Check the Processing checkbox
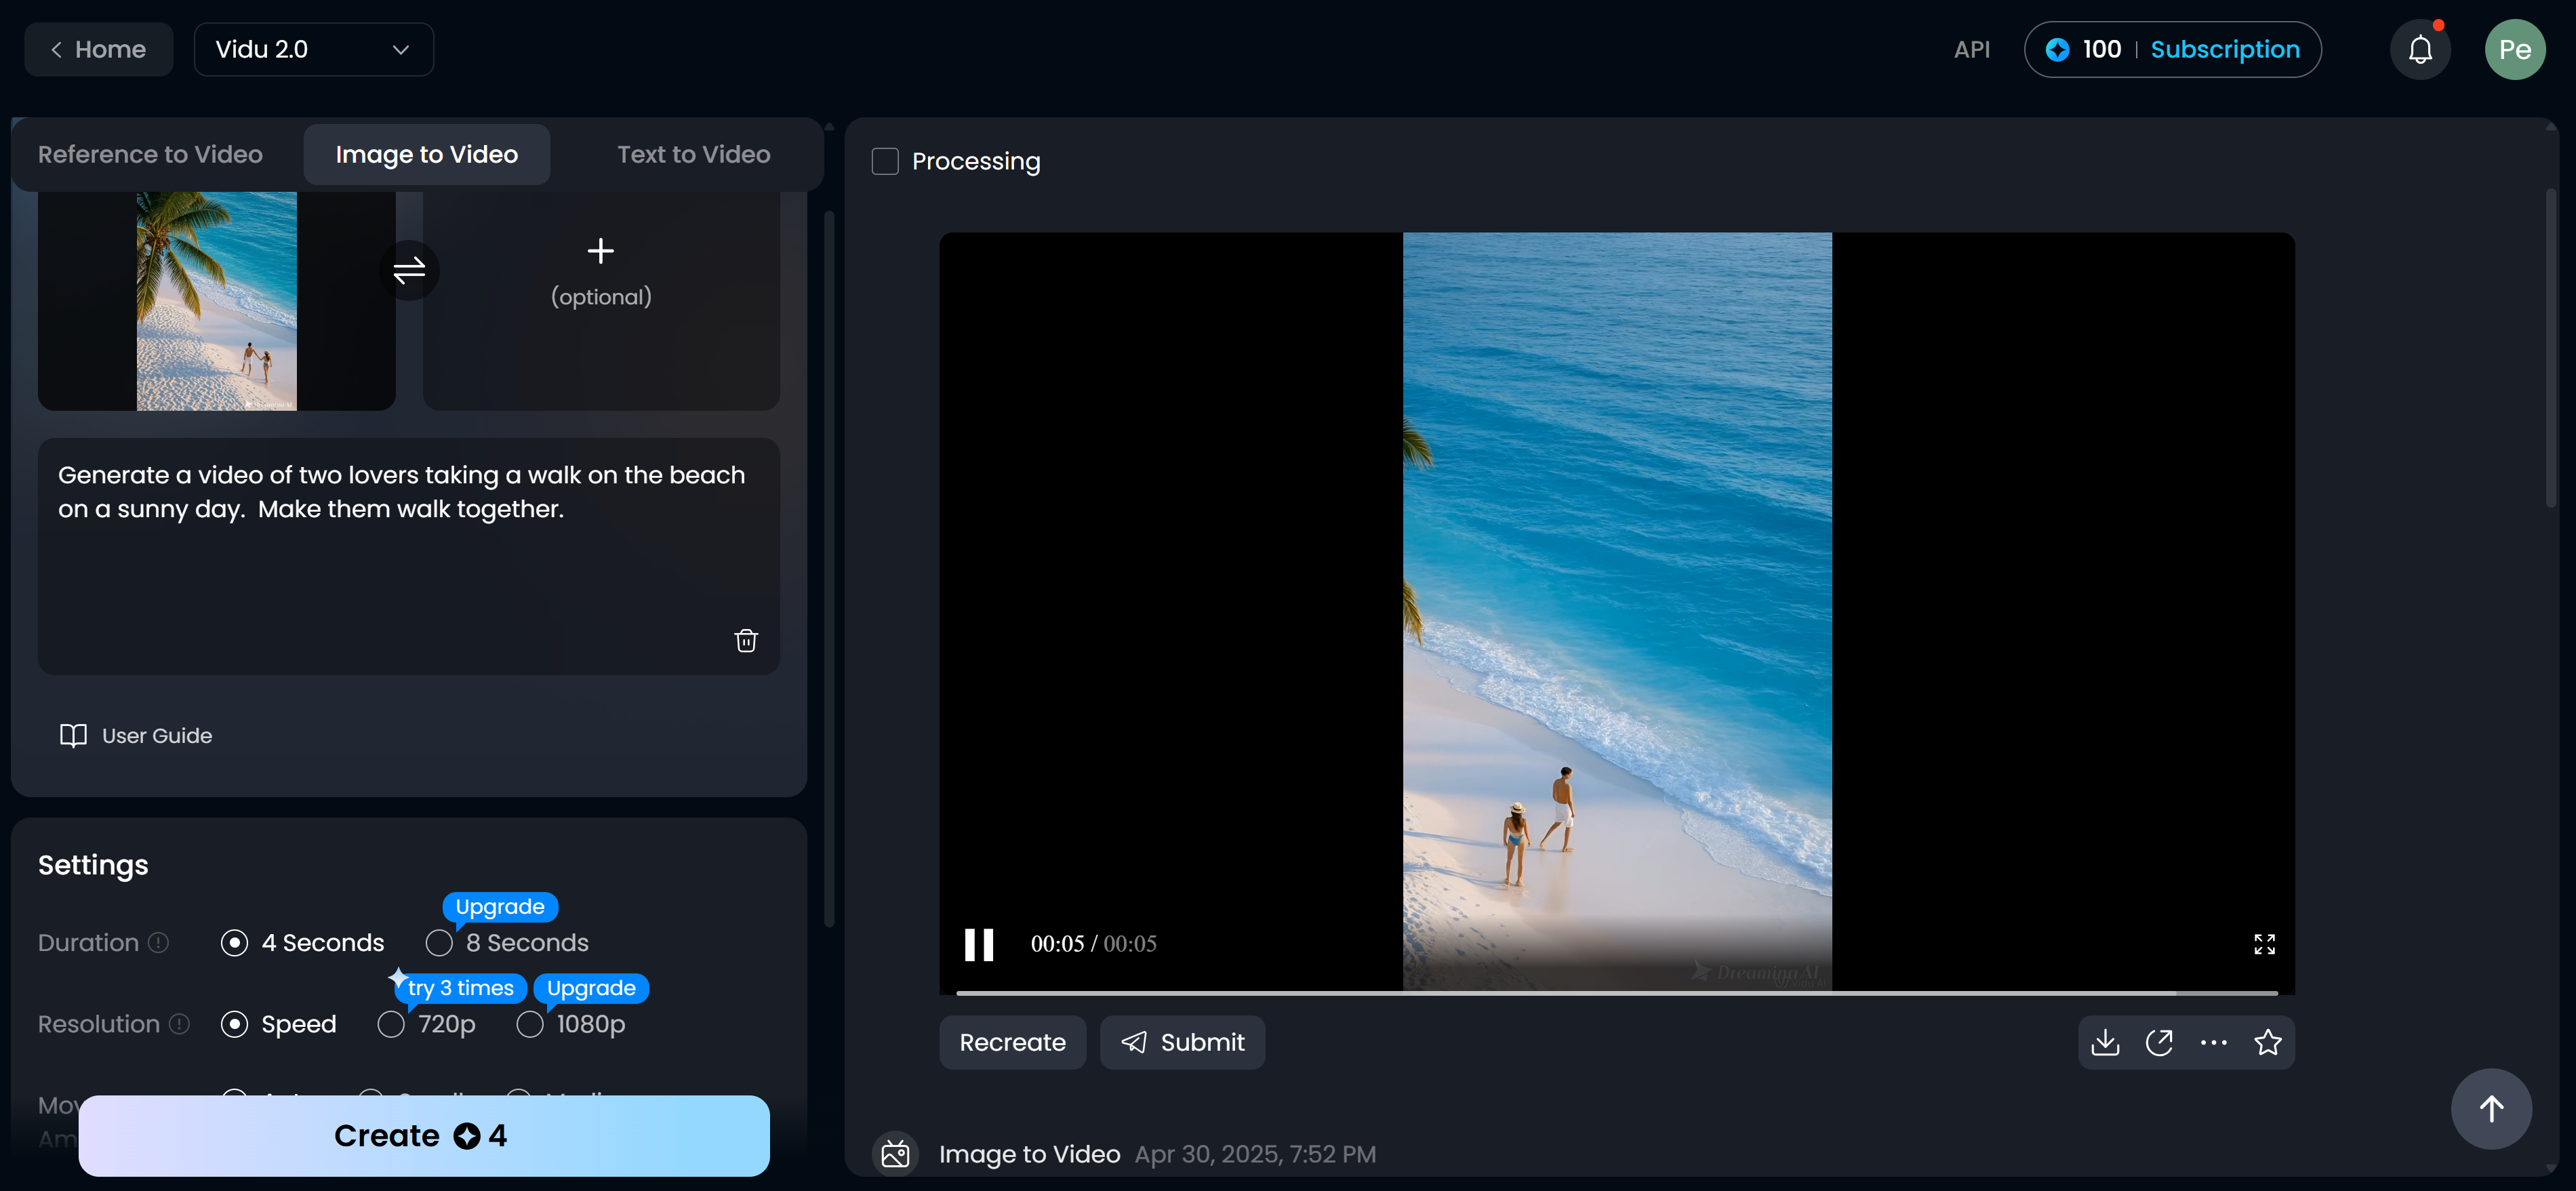The image size is (2576, 1191). click(x=885, y=161)
